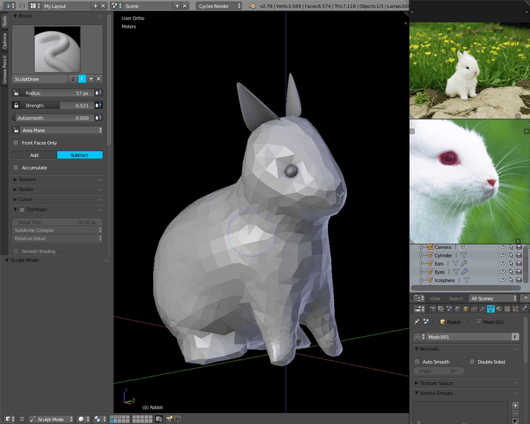Select the Add brush direction button
The width and height of the screenshot is (530, 424).
click(34, 155)
